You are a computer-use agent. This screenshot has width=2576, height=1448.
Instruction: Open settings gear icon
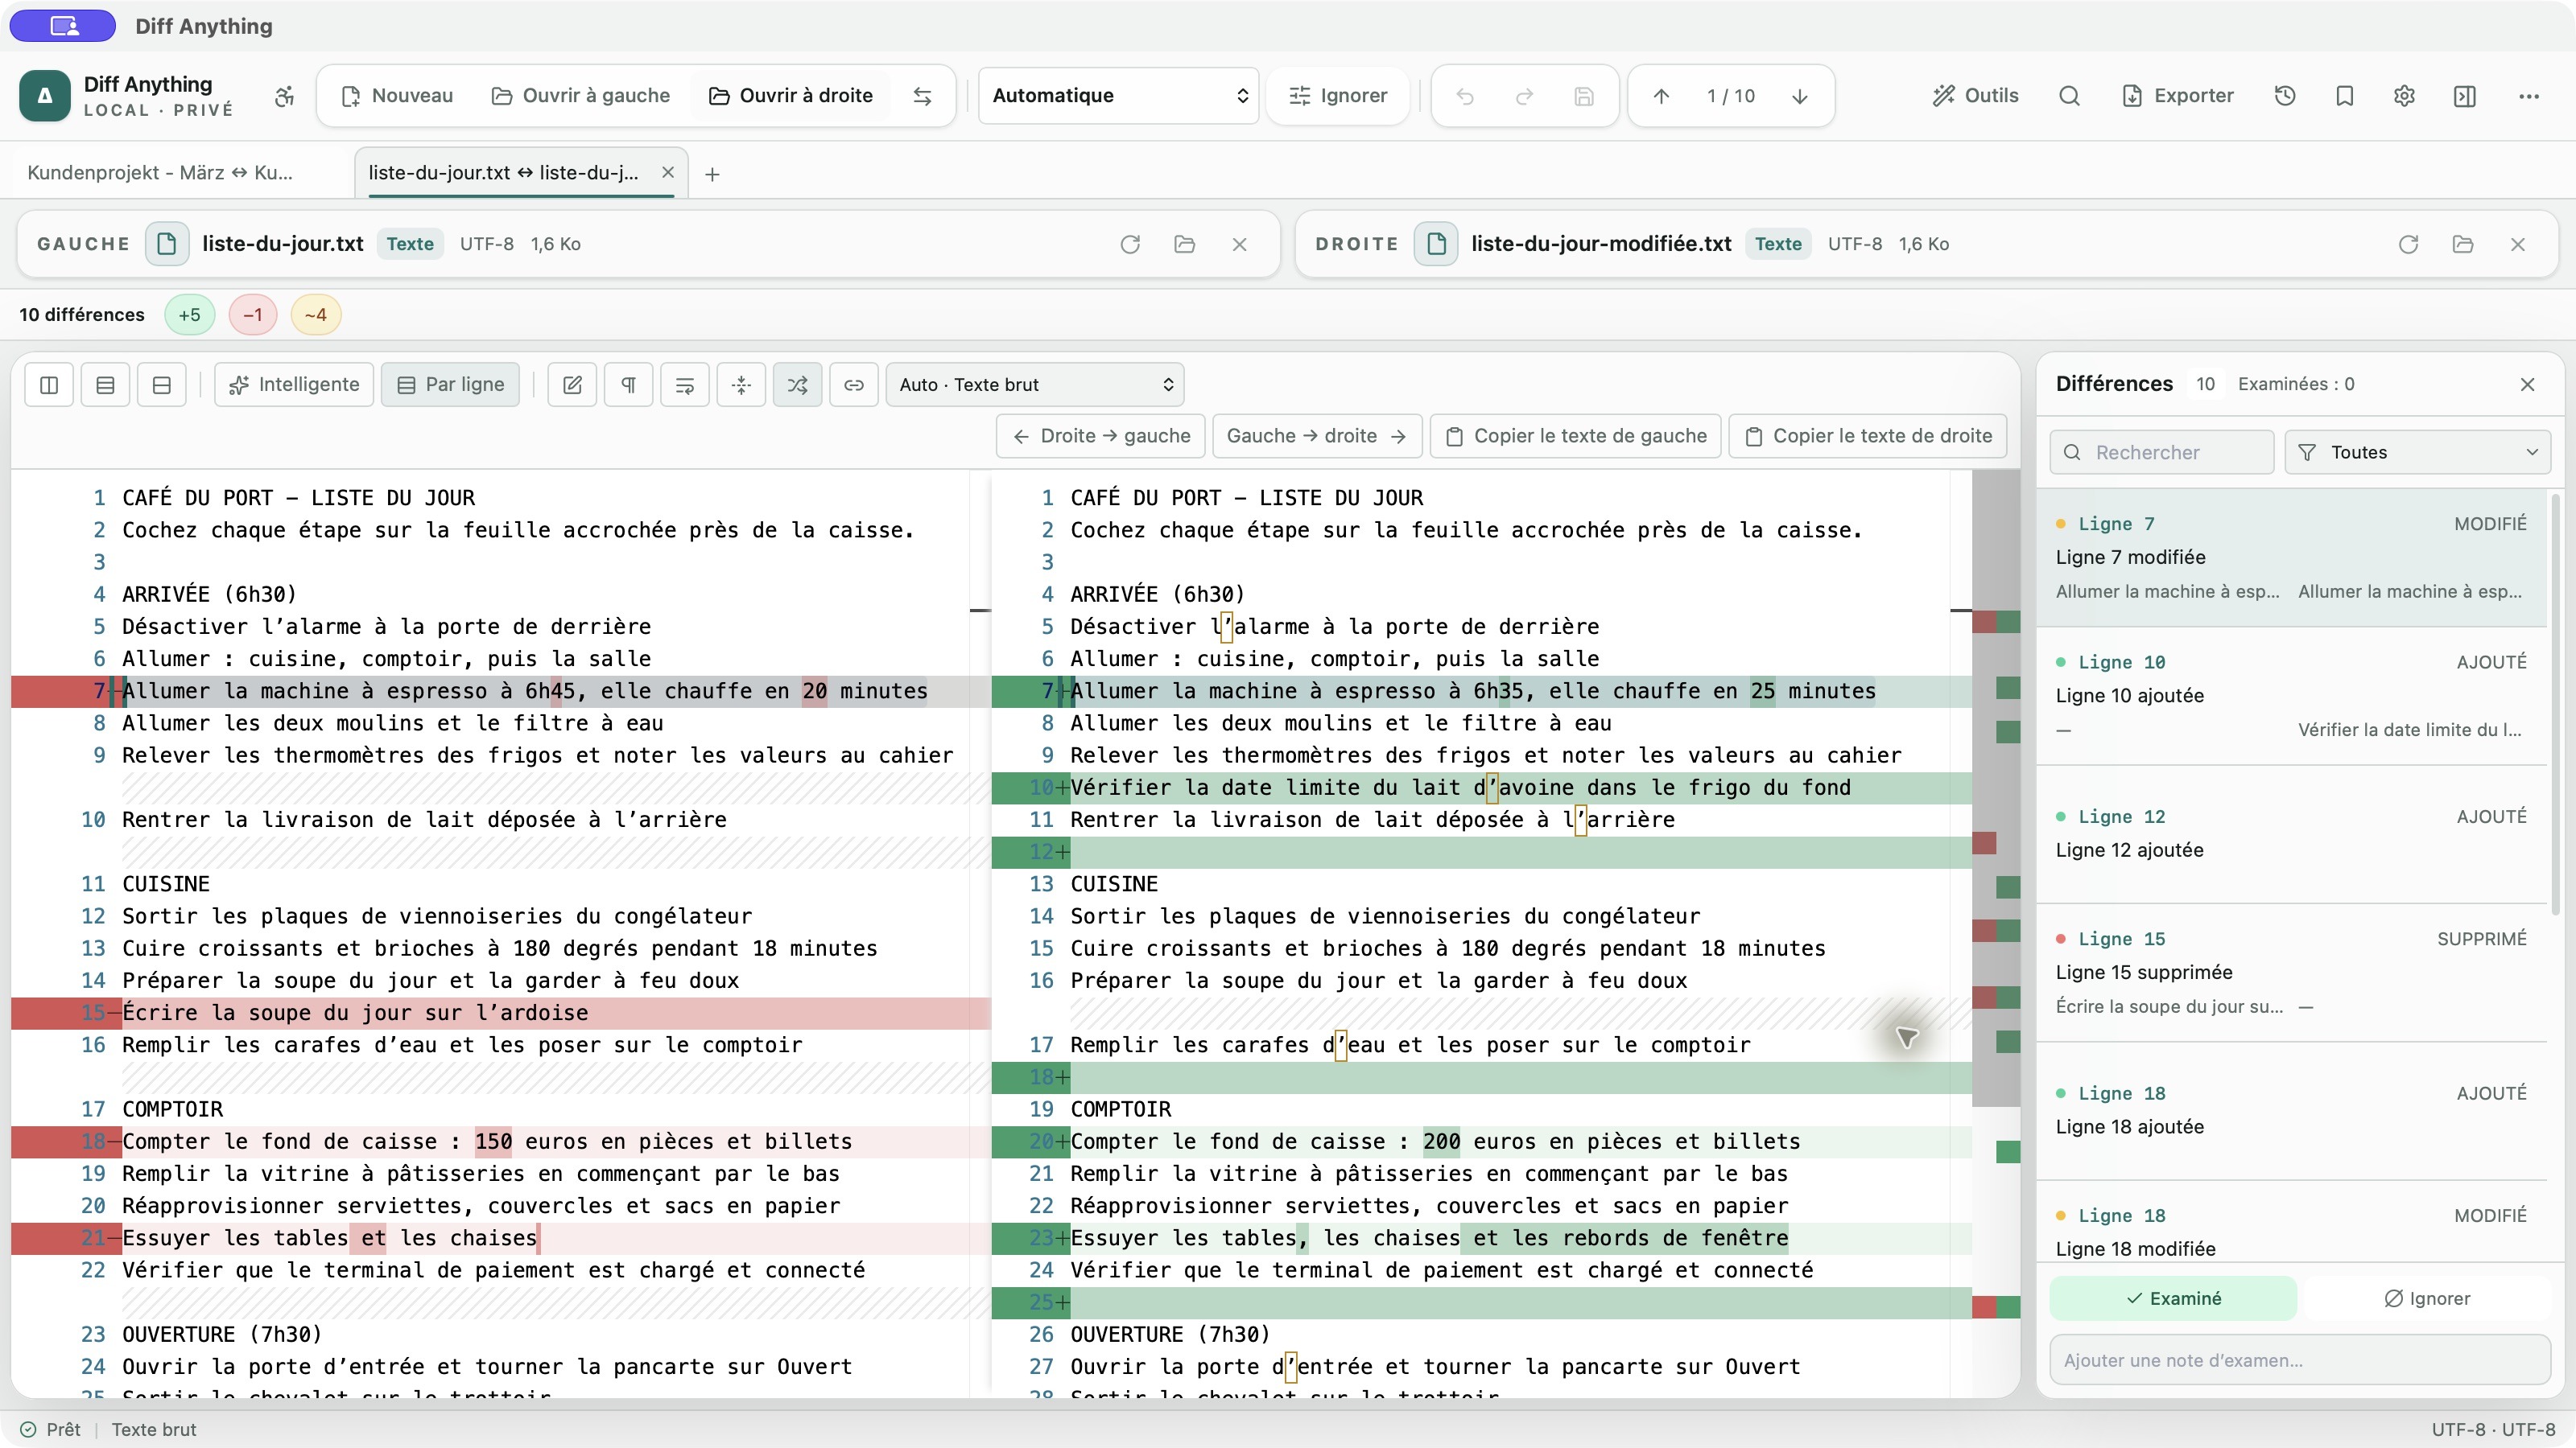pyautogui.click(x=2405, y=96)
